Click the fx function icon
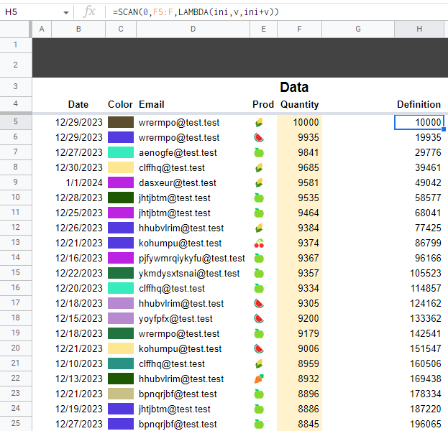Screen dimensions: 448x431 click(89, 11)
